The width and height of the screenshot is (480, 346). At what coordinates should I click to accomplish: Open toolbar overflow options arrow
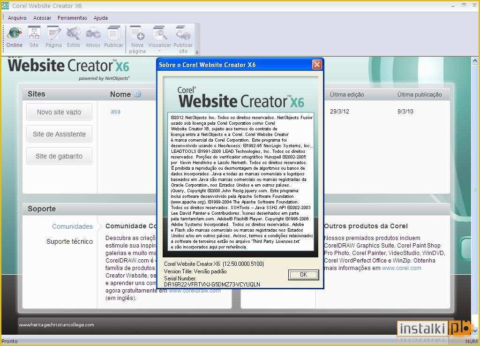click(x=197, y=53)
